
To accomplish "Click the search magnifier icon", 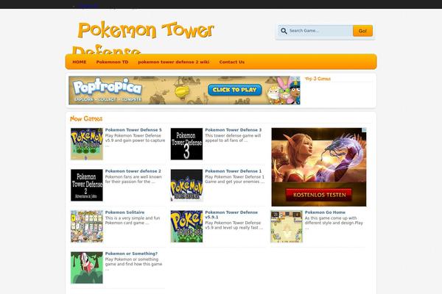I will click(284, 31).
